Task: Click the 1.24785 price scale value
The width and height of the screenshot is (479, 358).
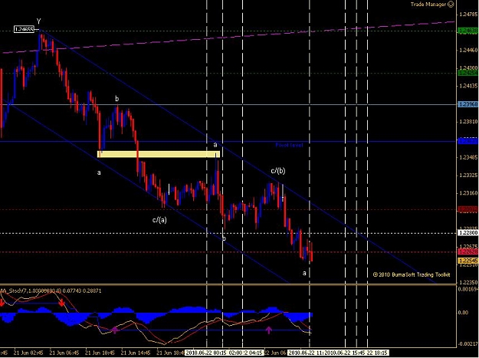Action: click(x=468, y=14)
